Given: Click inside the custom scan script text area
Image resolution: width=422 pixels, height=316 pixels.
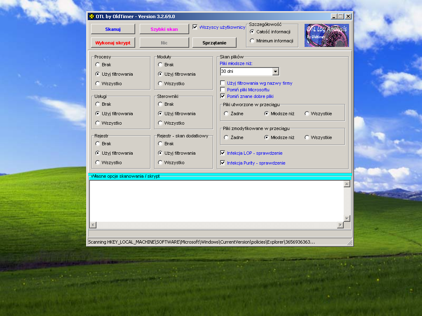Looking at the screenshot, I should click(x=217, y=201).
